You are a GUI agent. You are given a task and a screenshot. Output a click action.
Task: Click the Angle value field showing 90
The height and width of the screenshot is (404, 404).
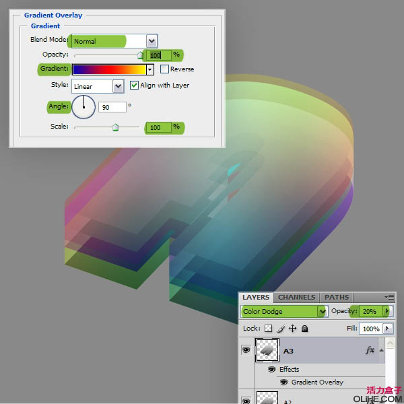112,107
